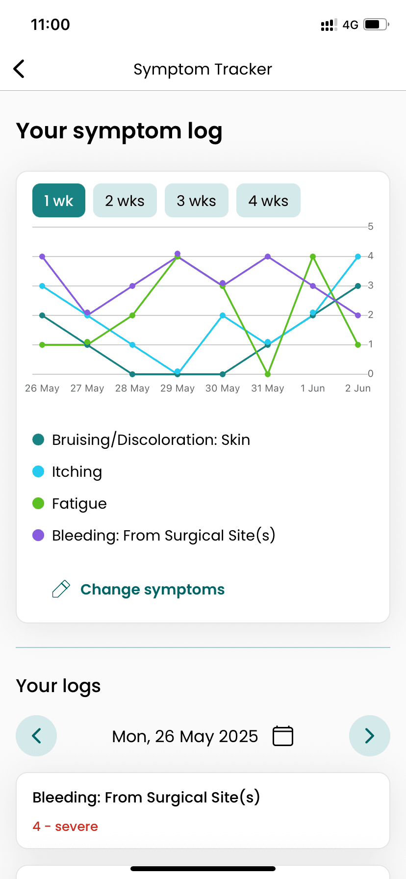Go to previous day's logs
406x879 pixels.
36,736
